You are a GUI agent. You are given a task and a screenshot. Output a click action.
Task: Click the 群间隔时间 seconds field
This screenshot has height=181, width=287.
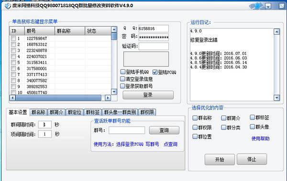click(45, 125)
